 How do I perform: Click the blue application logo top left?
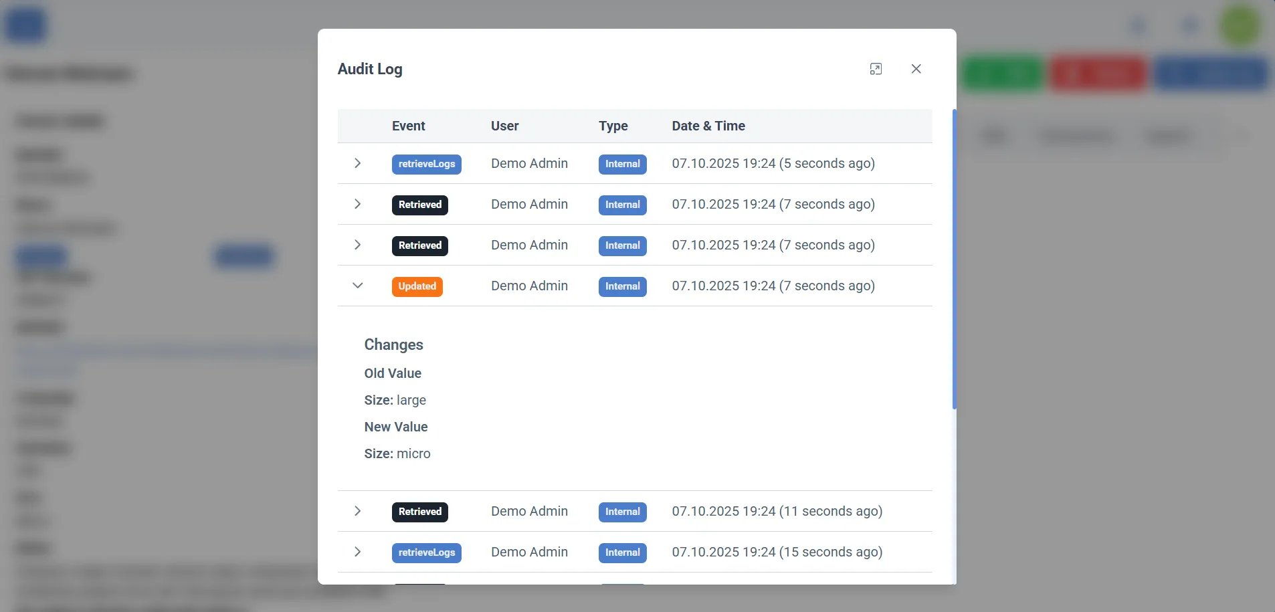coord(26,25)
